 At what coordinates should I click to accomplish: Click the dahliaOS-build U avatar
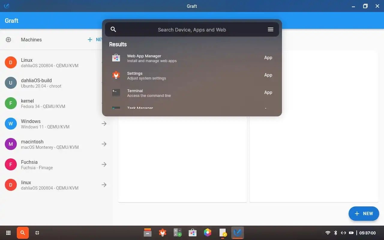(11, 83)
